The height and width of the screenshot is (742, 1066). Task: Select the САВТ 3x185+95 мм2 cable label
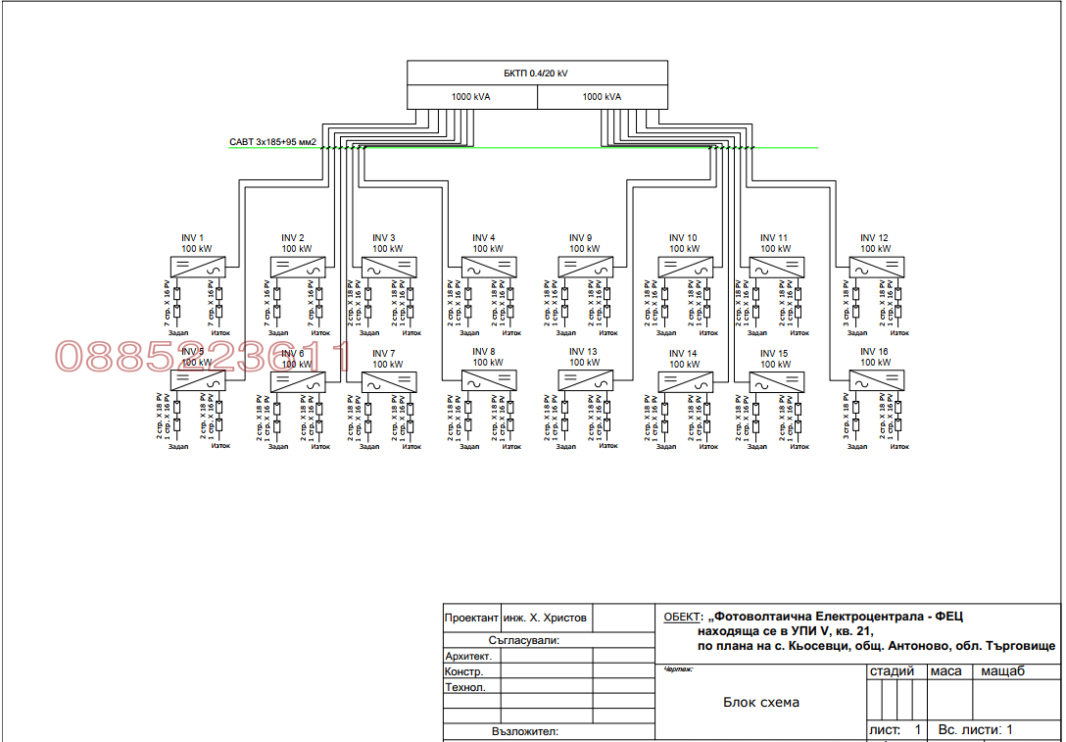(x=272, y=142)
